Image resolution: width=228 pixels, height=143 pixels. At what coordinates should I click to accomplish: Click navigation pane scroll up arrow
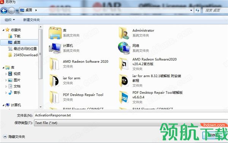pyautogui.click(x=41, y=27)
